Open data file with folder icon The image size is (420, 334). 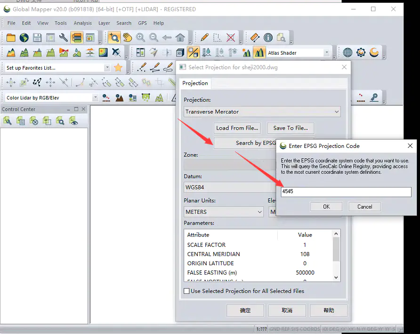(x=11, y=38)
